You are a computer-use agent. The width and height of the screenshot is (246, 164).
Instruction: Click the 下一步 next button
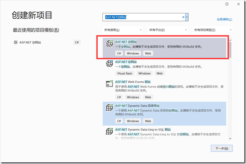(222, 148)
